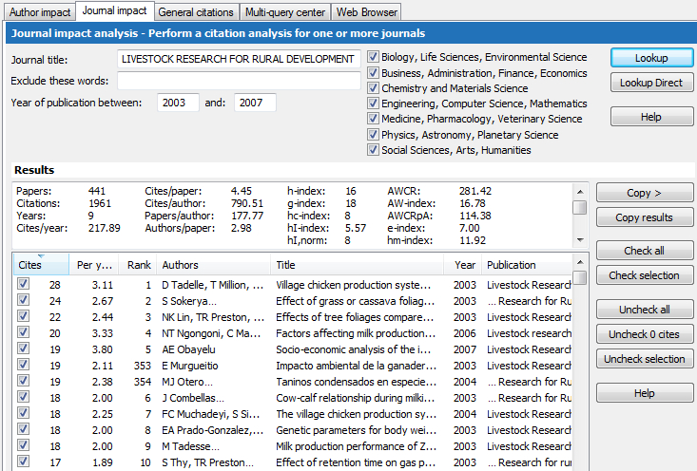This screenshot has width=697, height=471.
Task: Edit the end year field showing 2007
Action: 255,103
